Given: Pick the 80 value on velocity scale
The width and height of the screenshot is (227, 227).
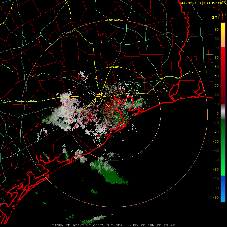Looking at the screenshot, I should click(x=217, y=39).
